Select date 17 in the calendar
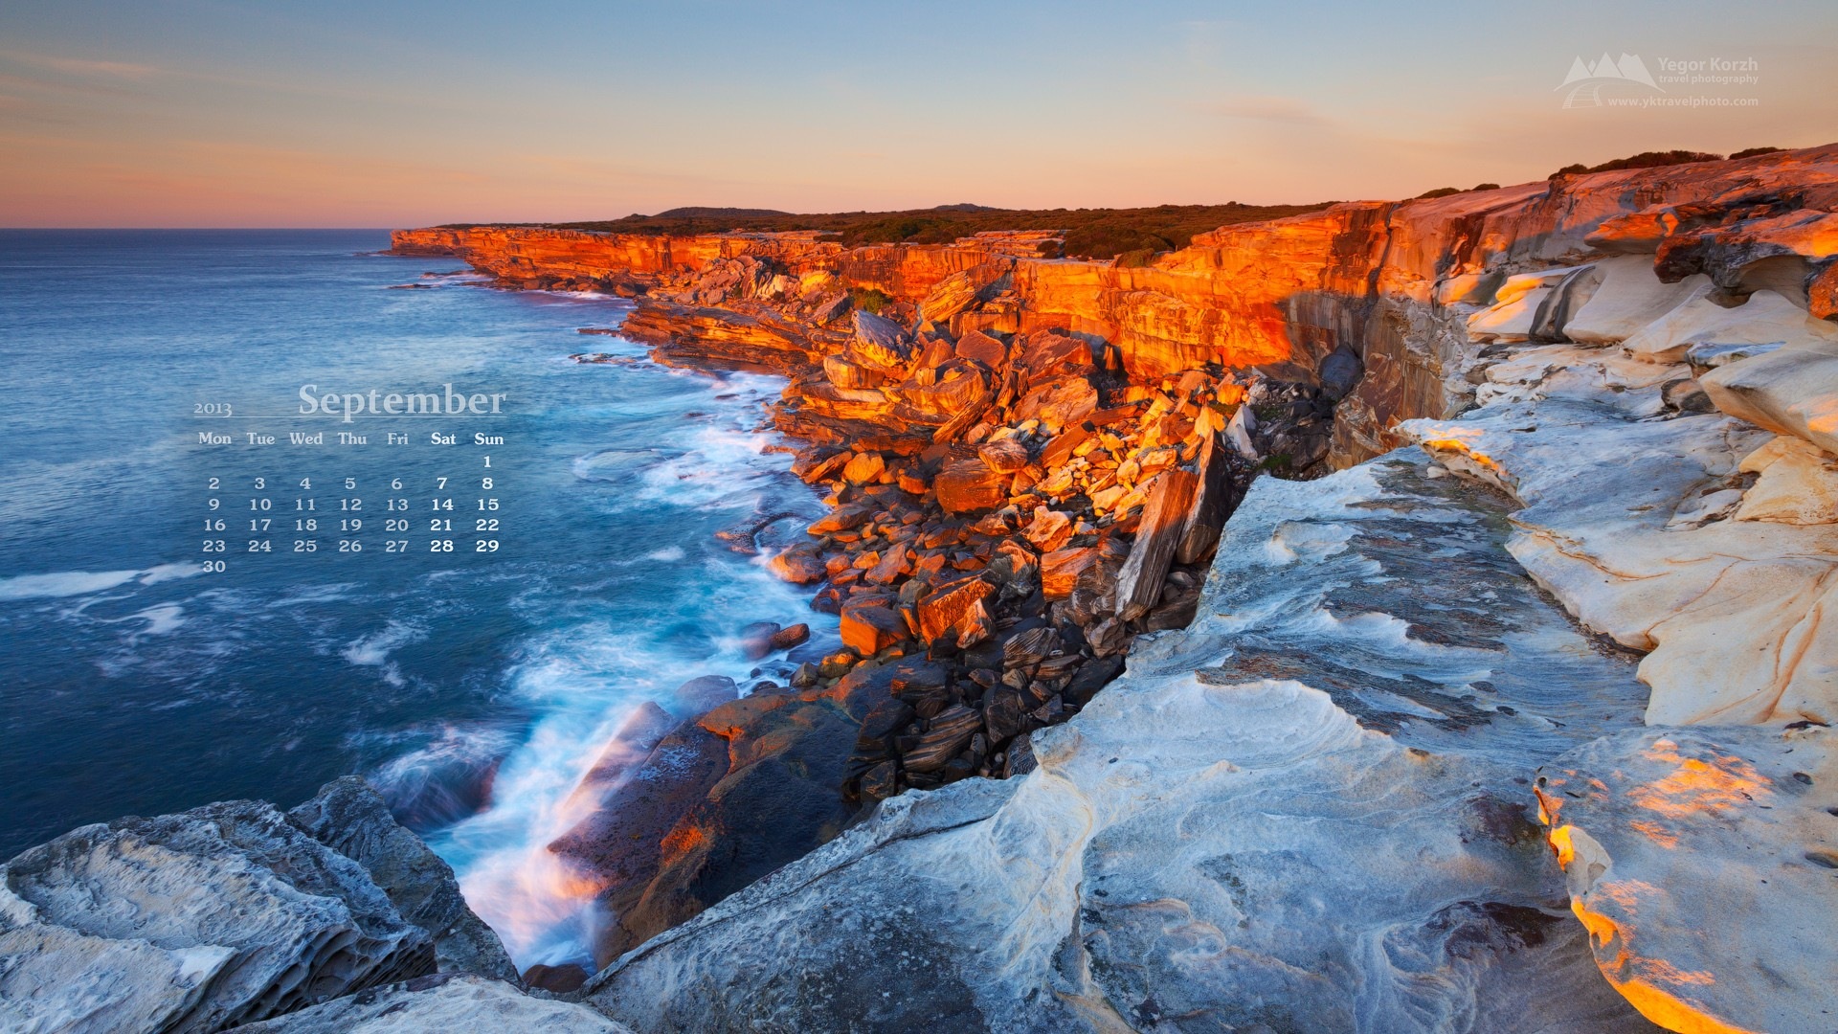The height and width of the screenshot is (1034, 1838). pyautogui.click(x=259, y=526)
